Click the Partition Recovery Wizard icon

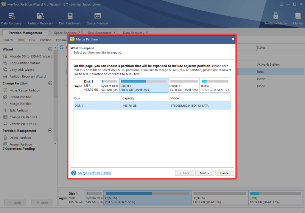5,76
